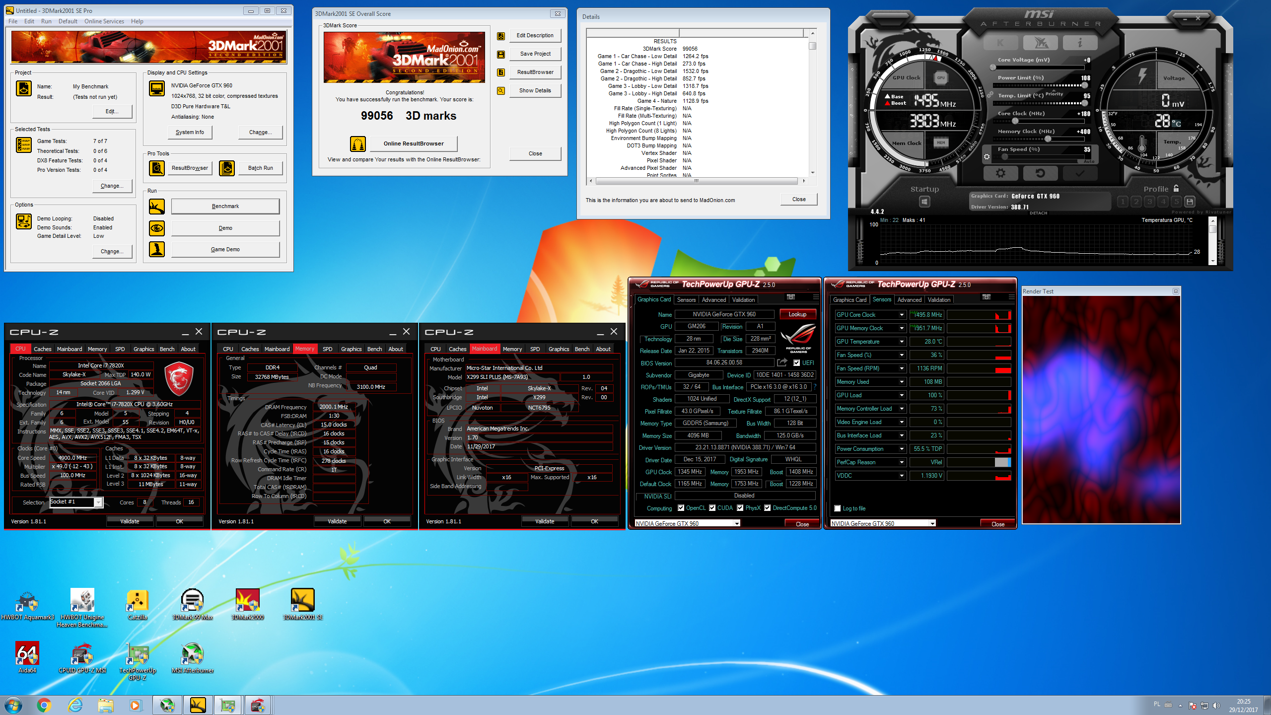Image resolution: width=1271 pixels, height=715 pixels.
Task: Click Validate in the CPU-Z Mainboard window
Action: click(545, 521)
